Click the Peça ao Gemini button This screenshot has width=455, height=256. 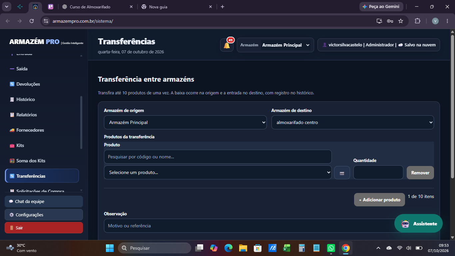[381, 7]
